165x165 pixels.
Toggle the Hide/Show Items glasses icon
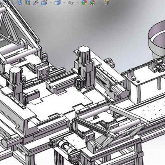coord(71,2)
